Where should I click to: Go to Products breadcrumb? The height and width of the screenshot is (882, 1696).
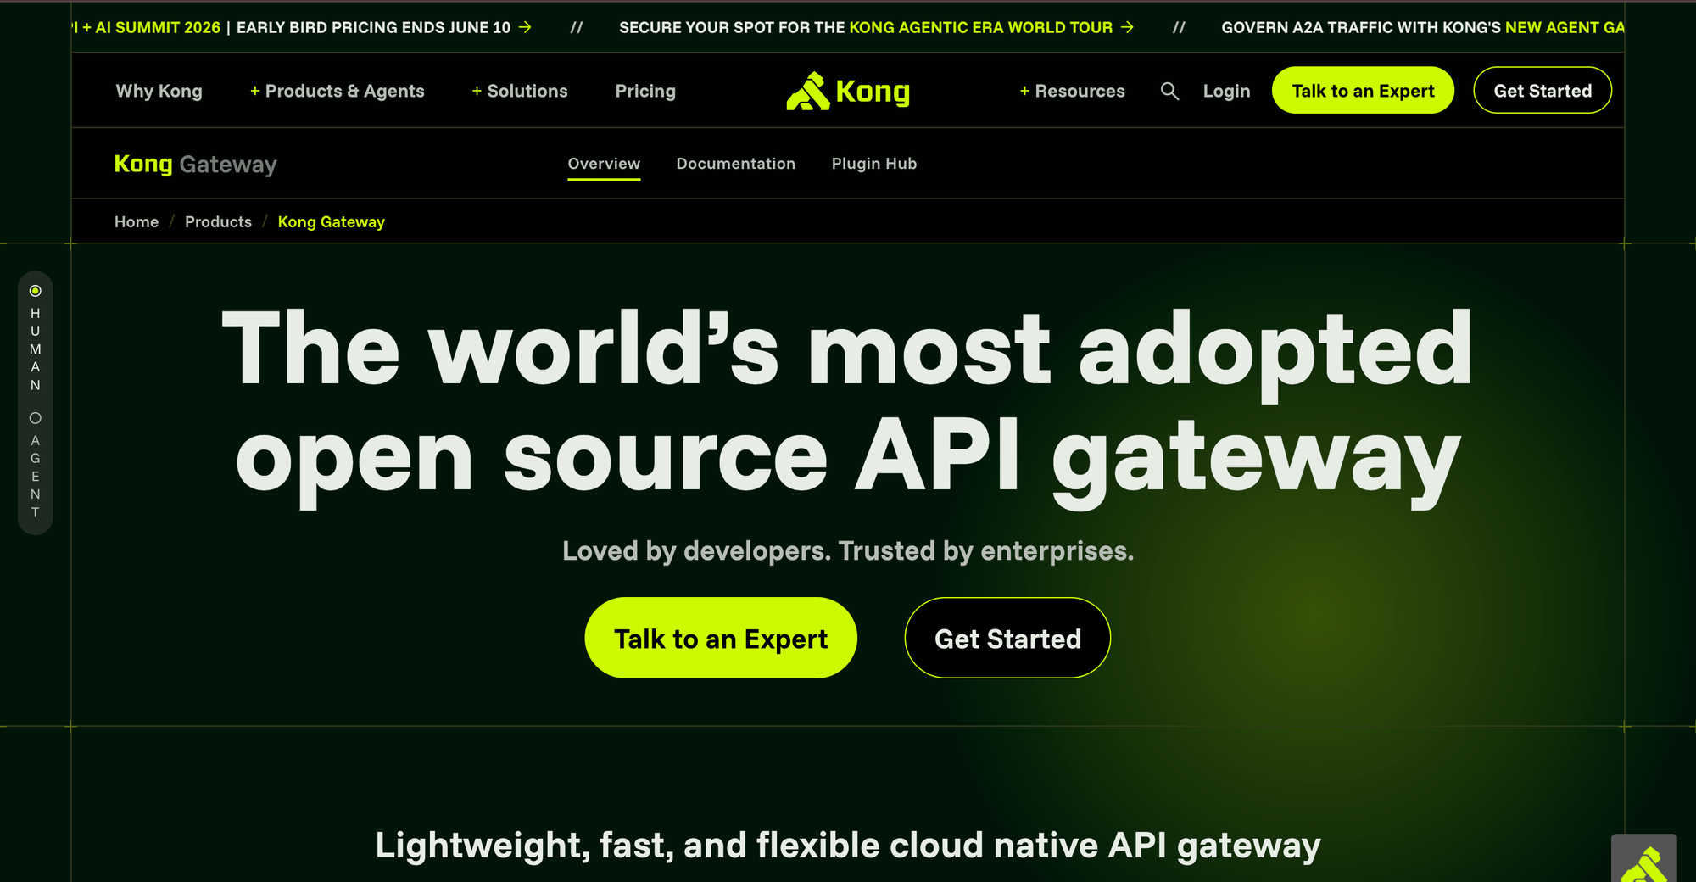[x=218, y=221]
